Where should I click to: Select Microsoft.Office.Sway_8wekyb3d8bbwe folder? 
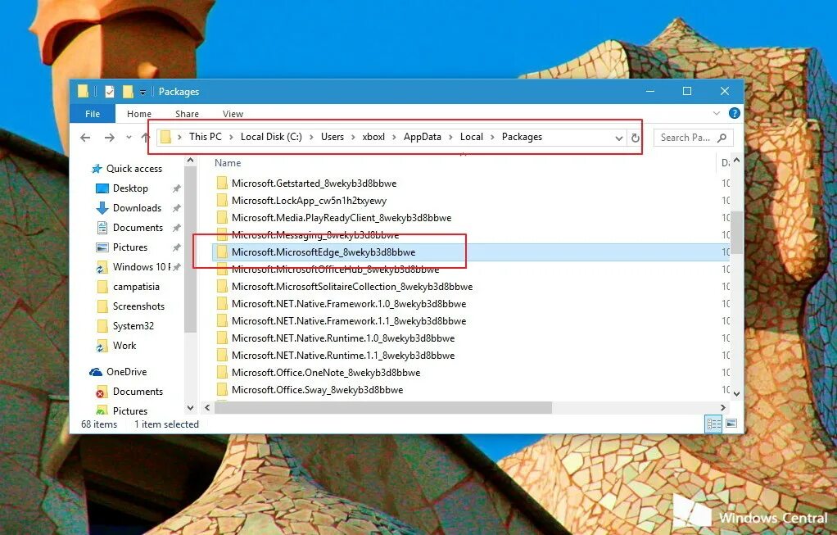click(317, 390)
